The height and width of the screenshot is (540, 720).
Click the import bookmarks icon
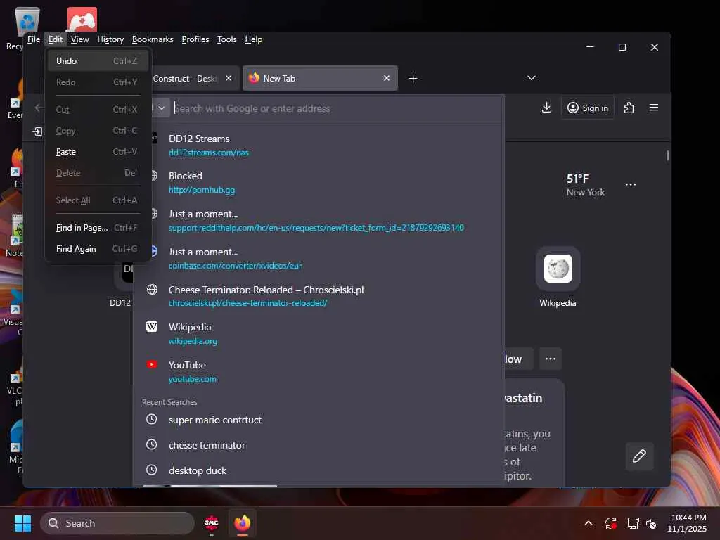click(x=37, y=131)
